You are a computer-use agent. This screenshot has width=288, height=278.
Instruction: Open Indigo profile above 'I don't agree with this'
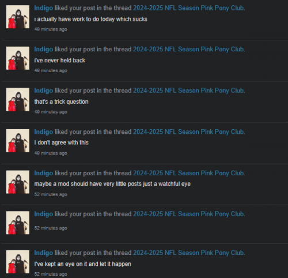pyautogui.click(x=44, y=132)
